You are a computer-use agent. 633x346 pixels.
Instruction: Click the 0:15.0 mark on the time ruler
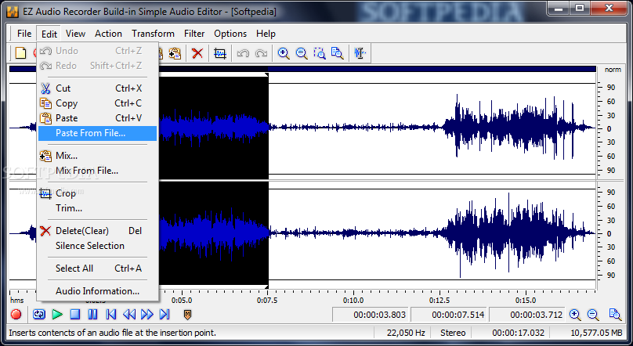(x=525, y=300)
